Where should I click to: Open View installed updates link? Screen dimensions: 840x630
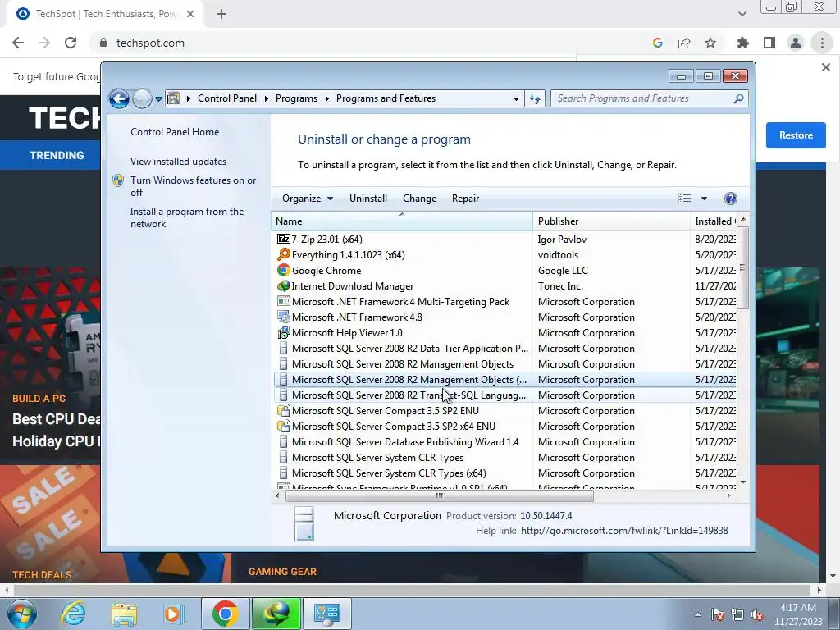(178, 162)
